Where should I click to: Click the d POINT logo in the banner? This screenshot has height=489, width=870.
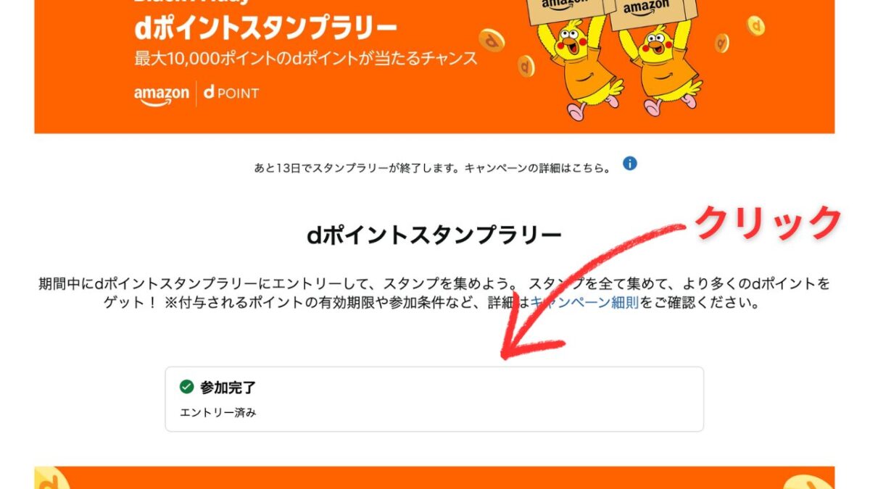click(231, 93)
